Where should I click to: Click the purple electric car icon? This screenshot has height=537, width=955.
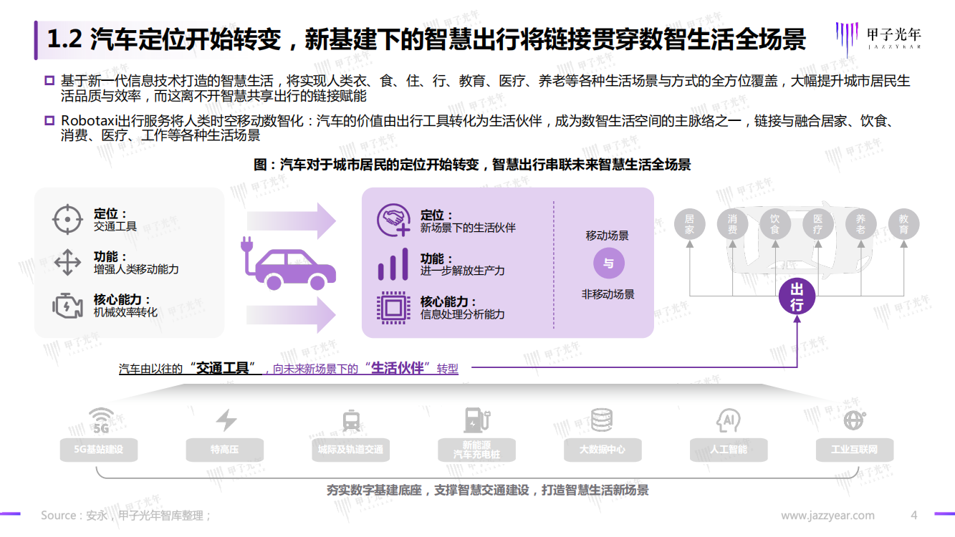[291, 263]
